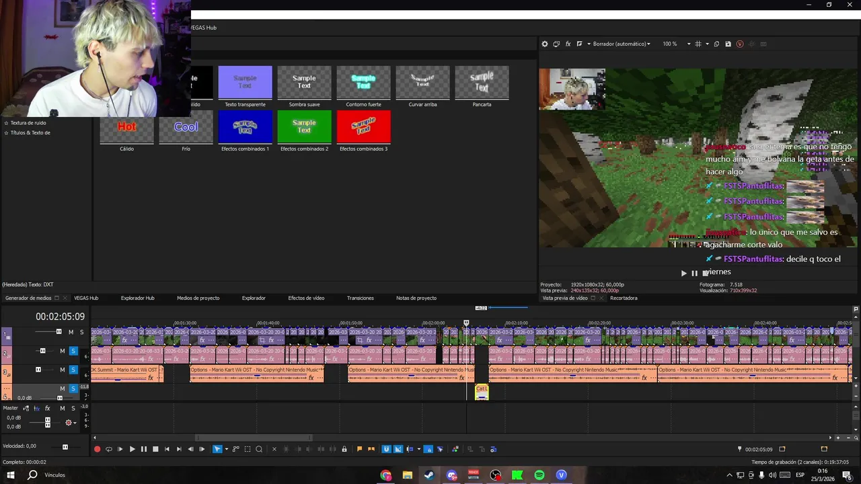The width and height of the screenshot is (861, 484).
Task: Go to end of project button
Action: pyautogui.click(x=179, y=449)
